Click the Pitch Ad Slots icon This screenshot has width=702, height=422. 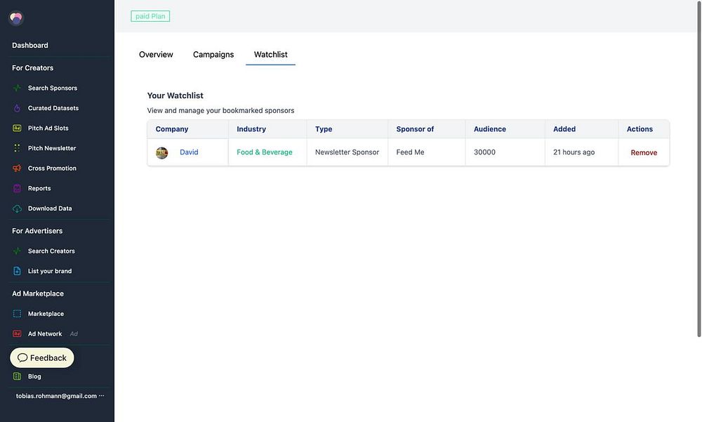(x=17, y=128)
